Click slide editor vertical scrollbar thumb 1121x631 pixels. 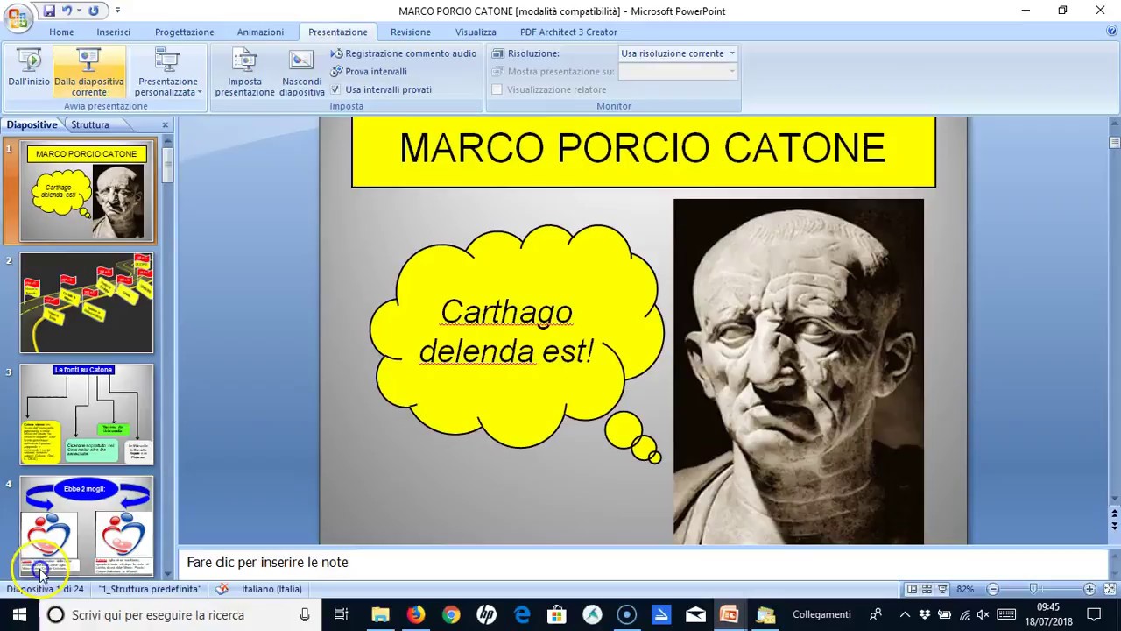coord(1114,142)
